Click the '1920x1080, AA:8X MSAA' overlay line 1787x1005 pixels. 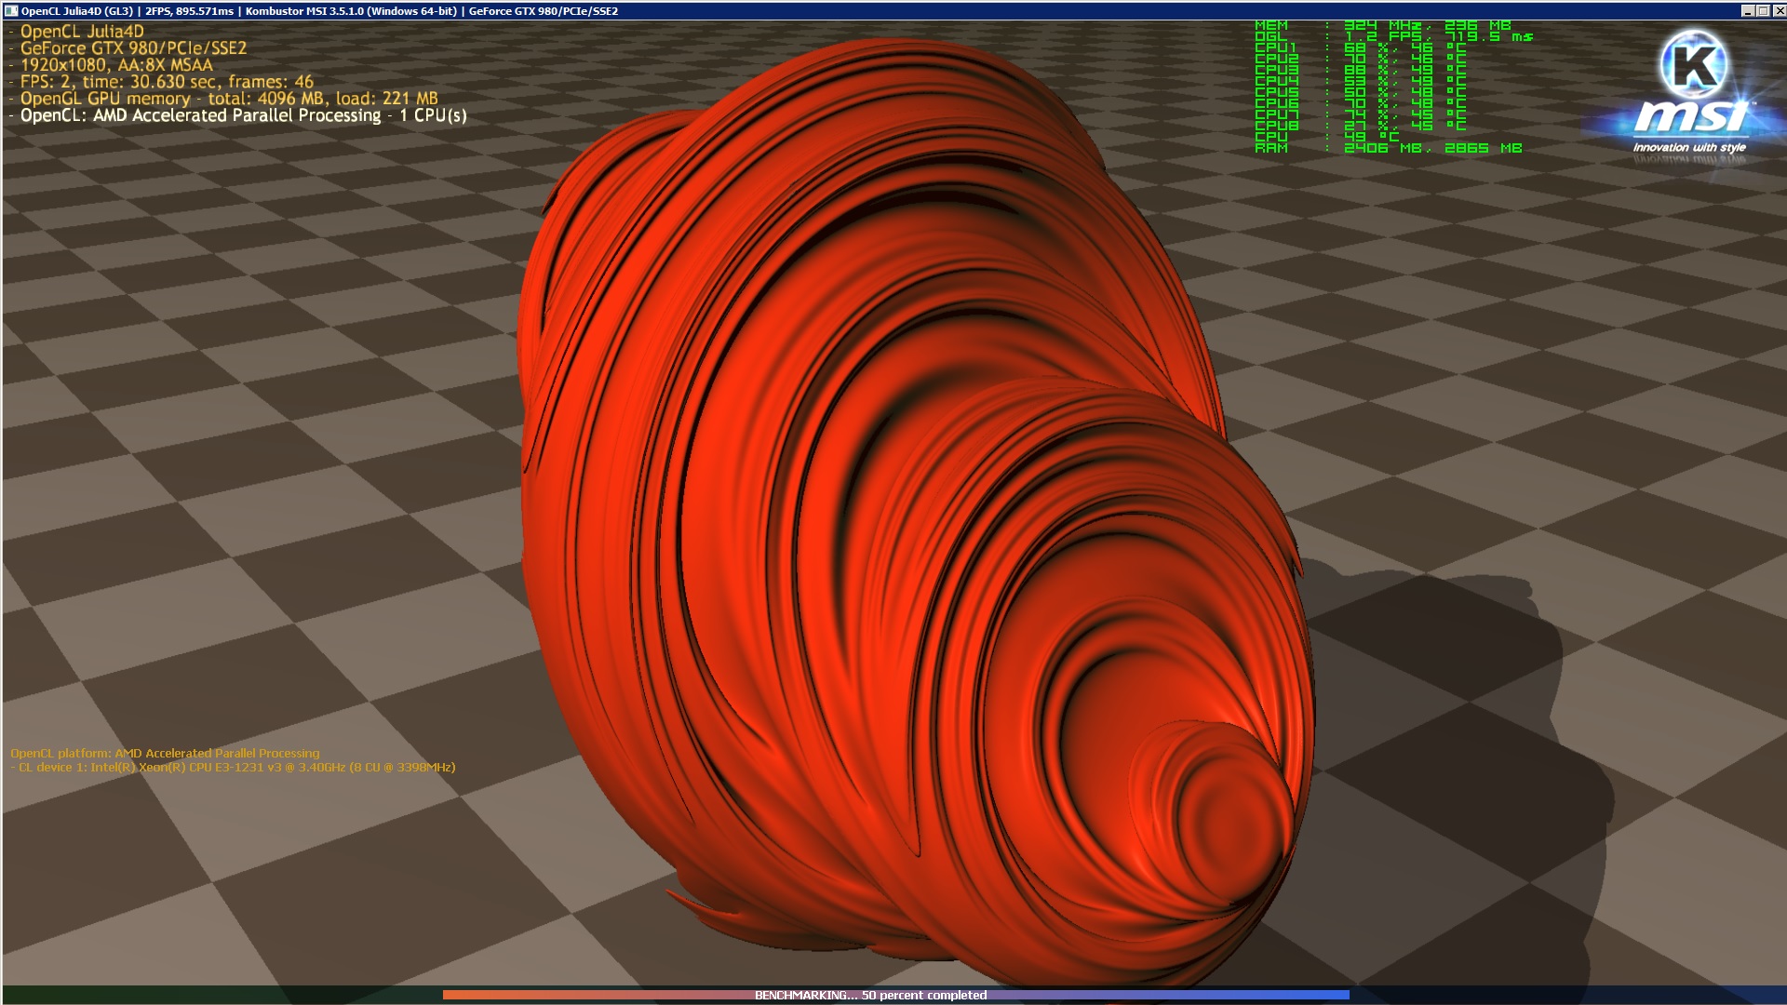(x=116, y=65)
